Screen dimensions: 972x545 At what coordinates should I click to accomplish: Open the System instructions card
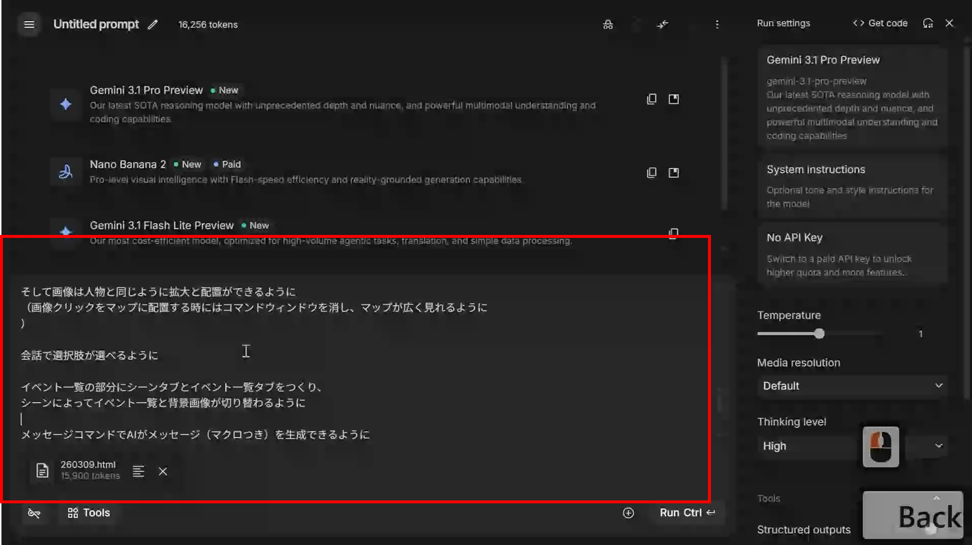(852, 187)
